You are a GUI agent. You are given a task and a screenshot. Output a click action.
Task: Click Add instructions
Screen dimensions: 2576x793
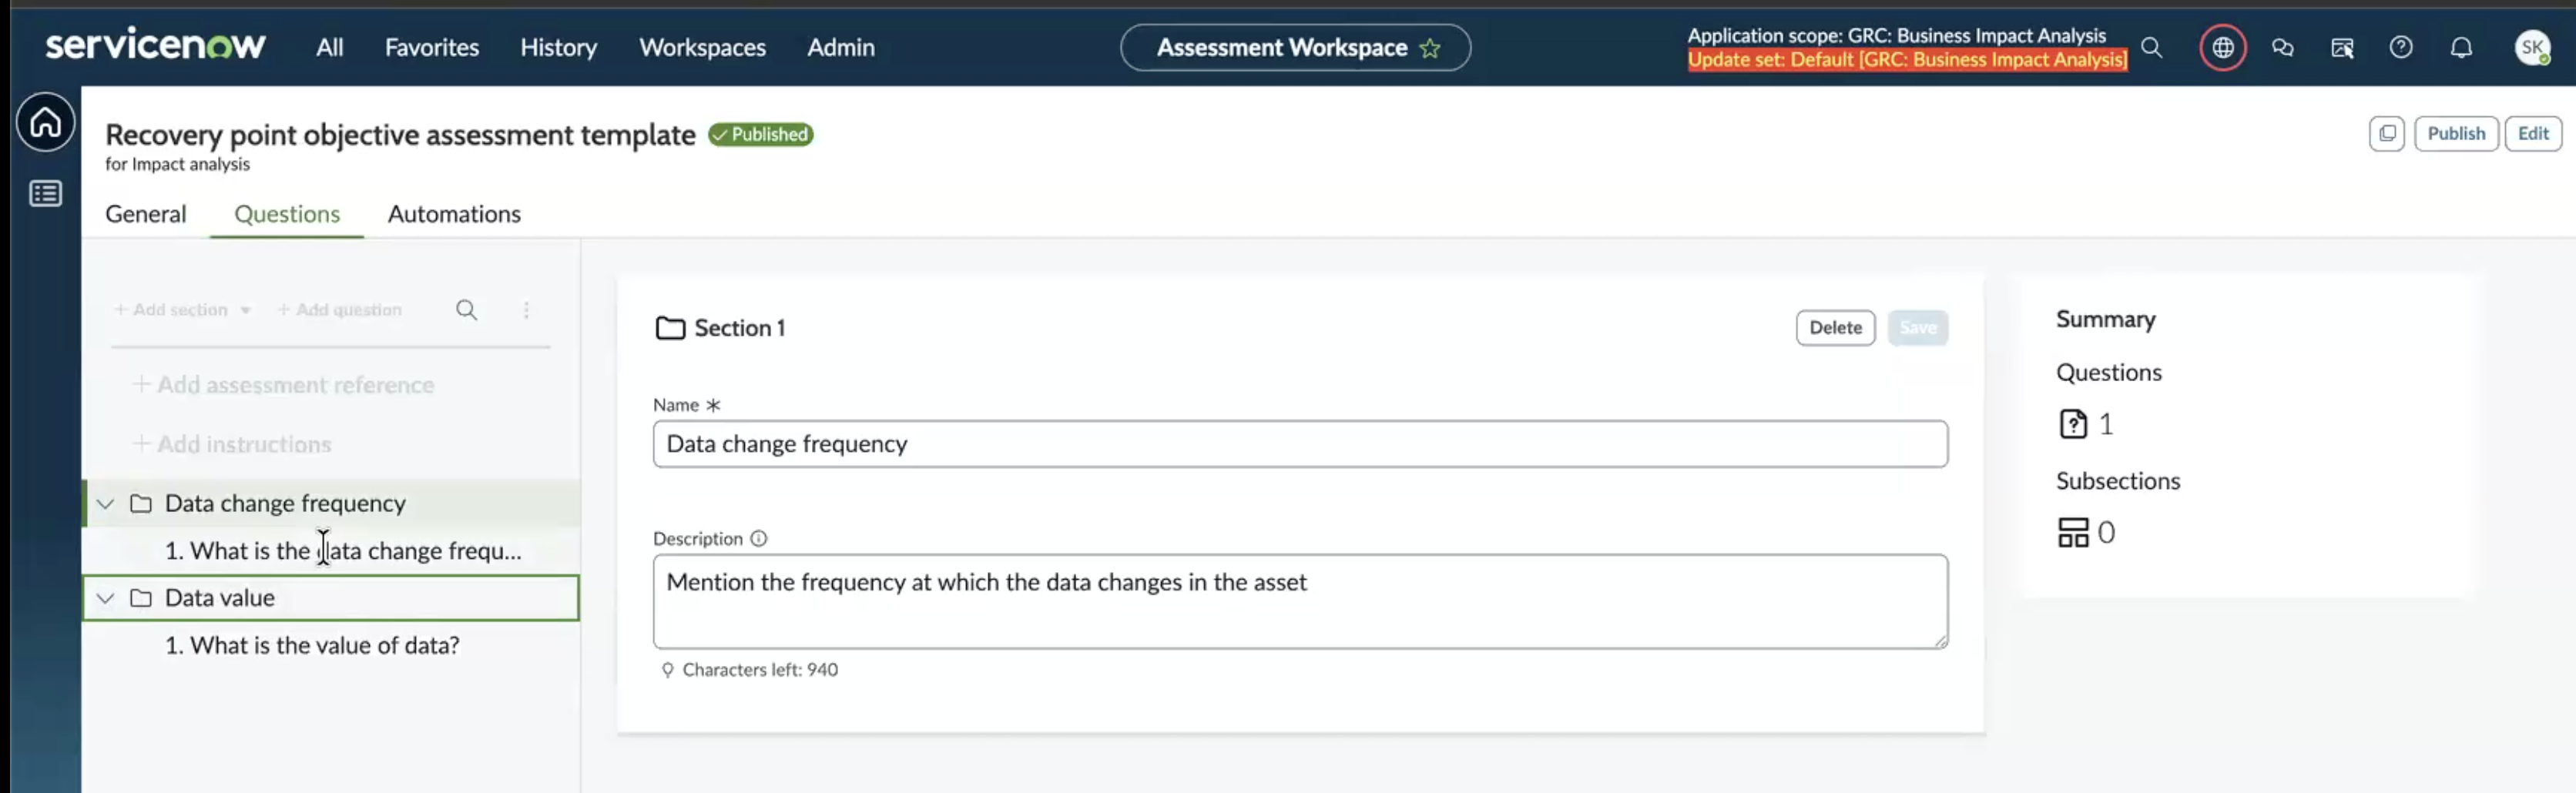pyautogui.click(x=232, y=444)
